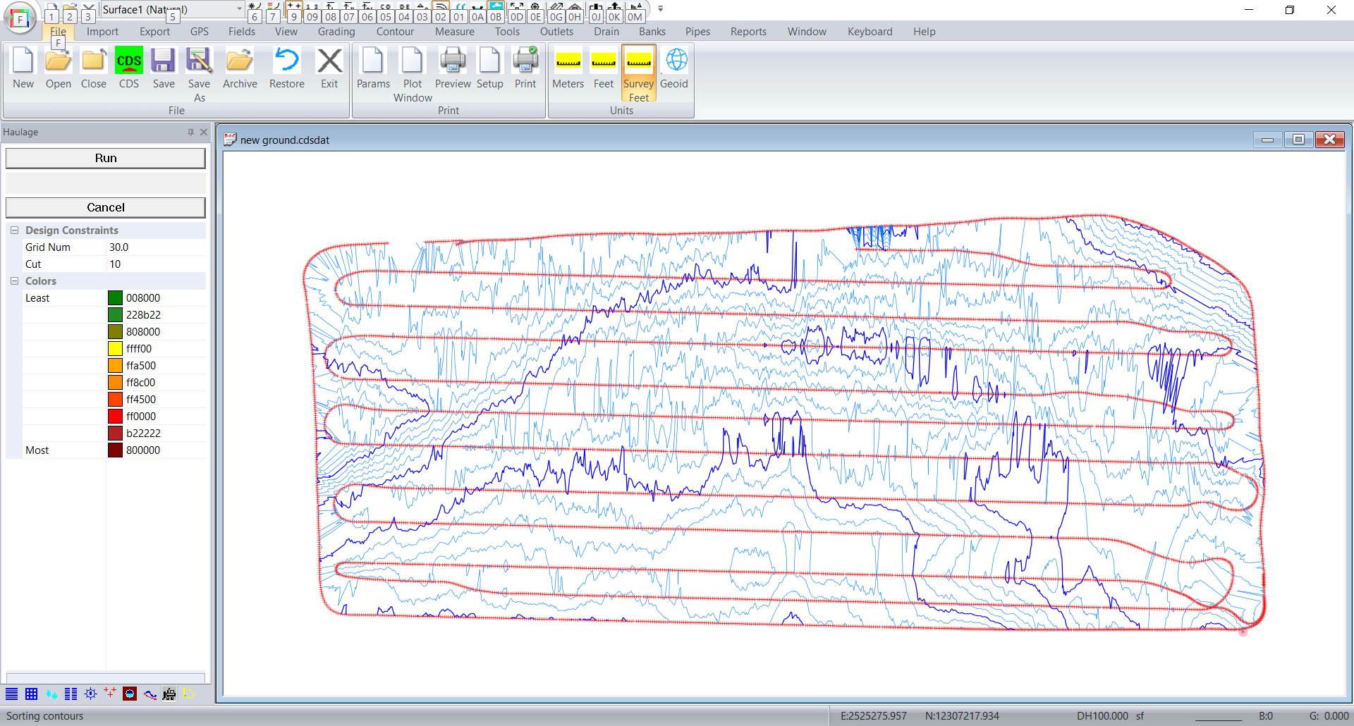Click the yellow boundary outline icon

point(189,694)
